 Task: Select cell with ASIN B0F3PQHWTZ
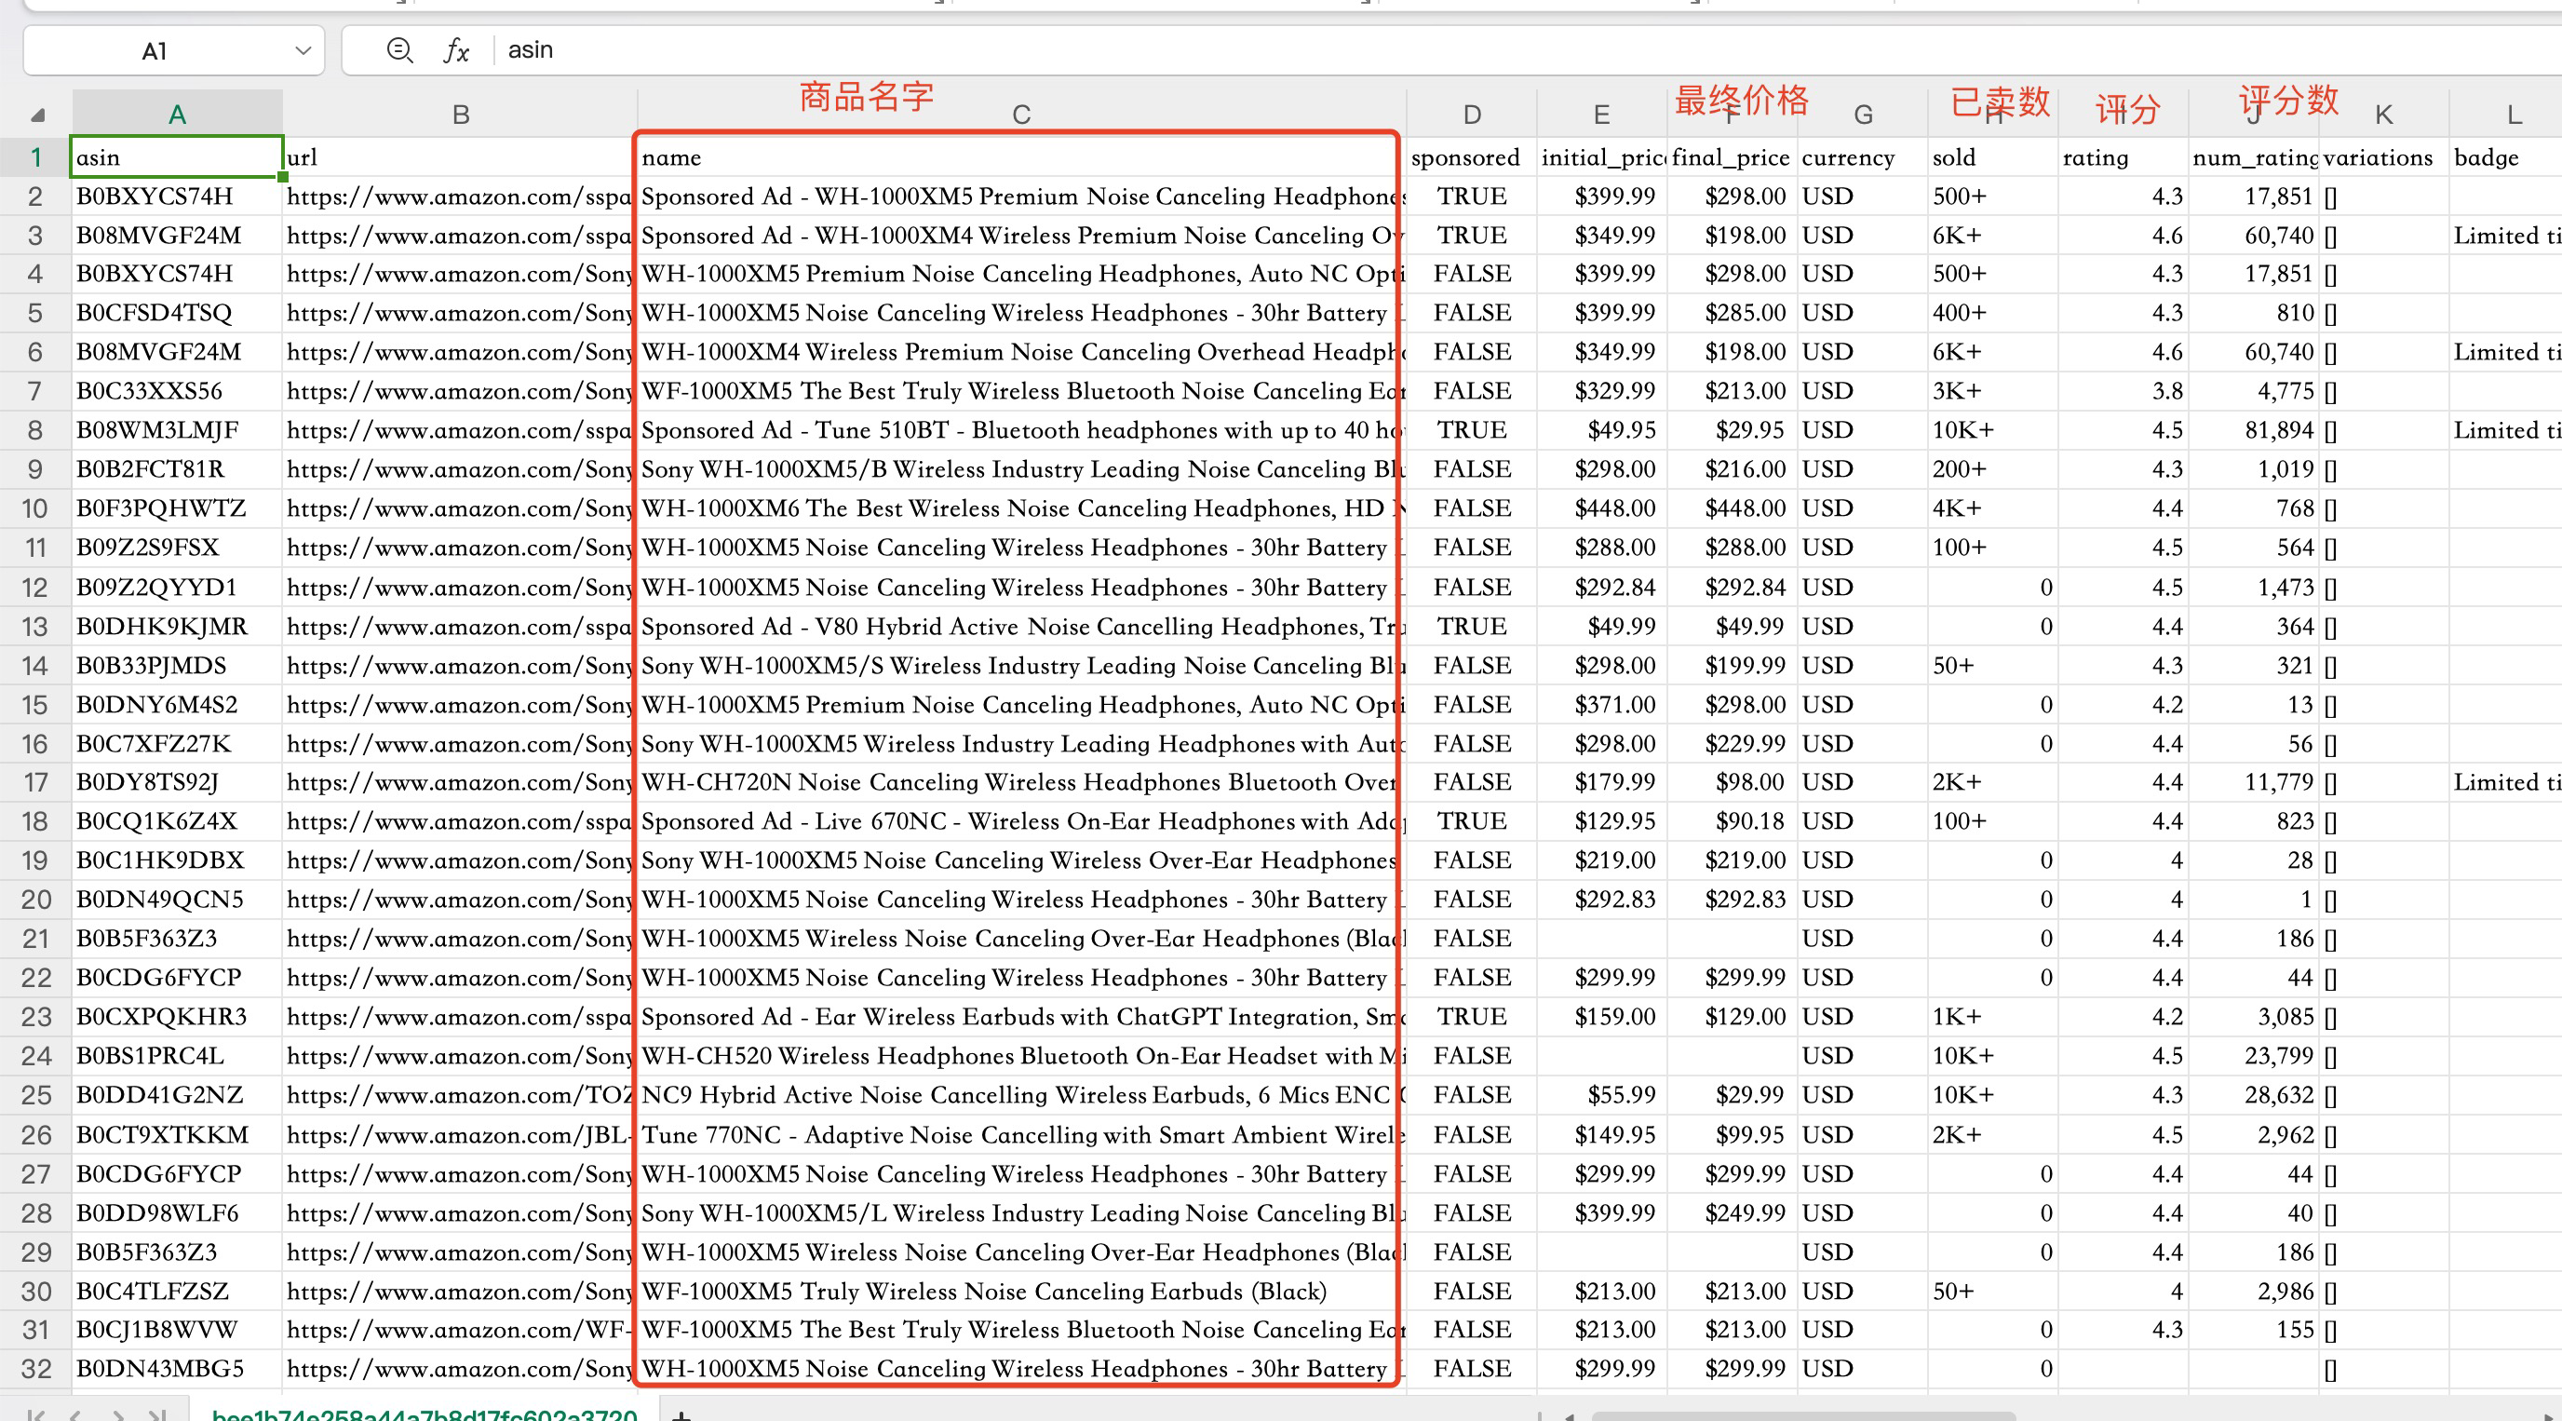pyautogui.click(x=177, y=508)
